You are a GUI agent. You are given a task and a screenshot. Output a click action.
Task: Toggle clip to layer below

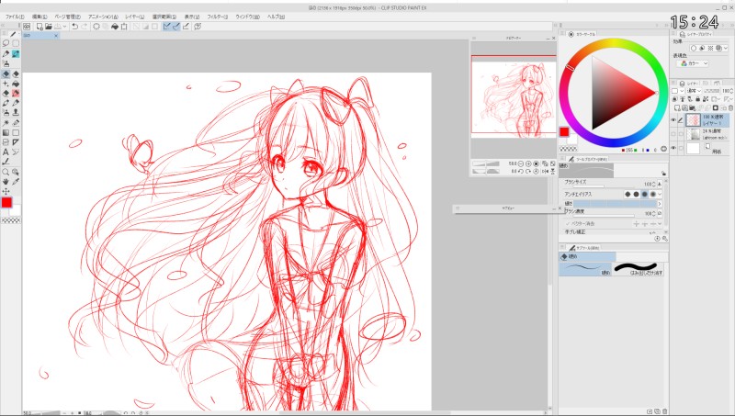point(675,99)
